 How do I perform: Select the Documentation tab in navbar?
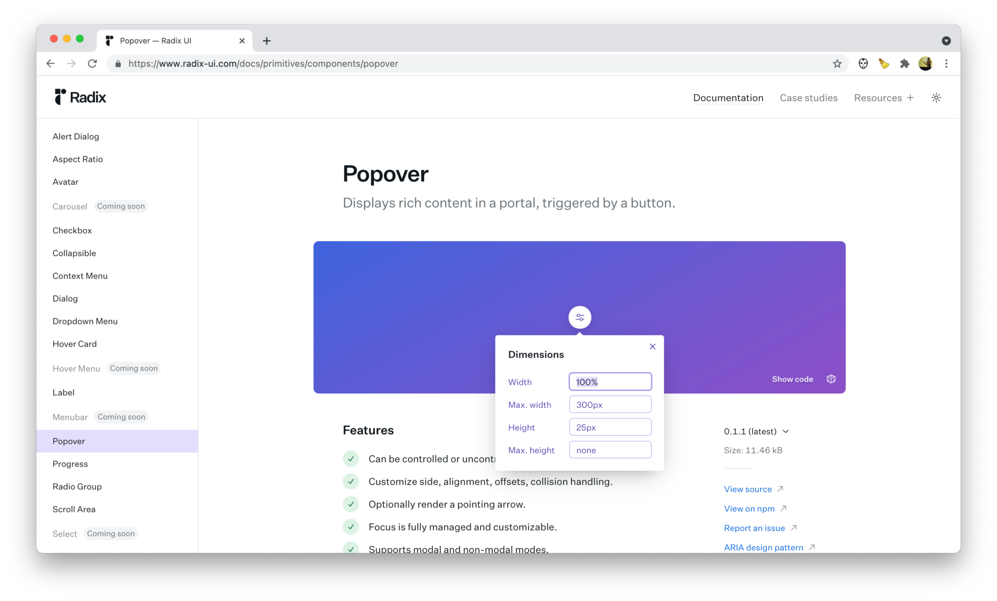pyautogui.click(x=729, y=97)
